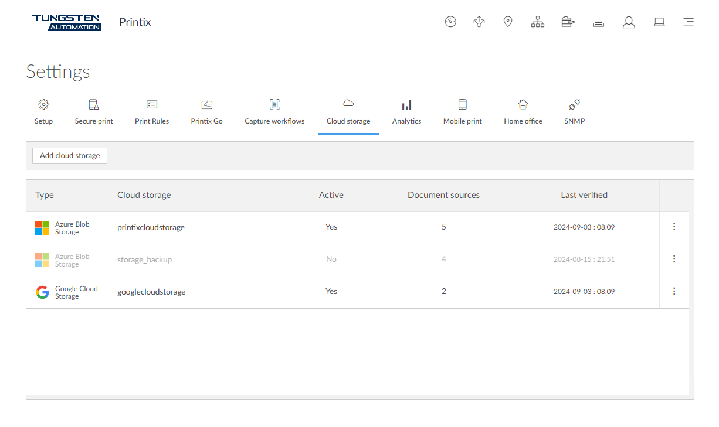Open options menu for printixcloudstorage row
This screenshot has height=427, width=719.
pyautogui.click(x=674, y=227)
